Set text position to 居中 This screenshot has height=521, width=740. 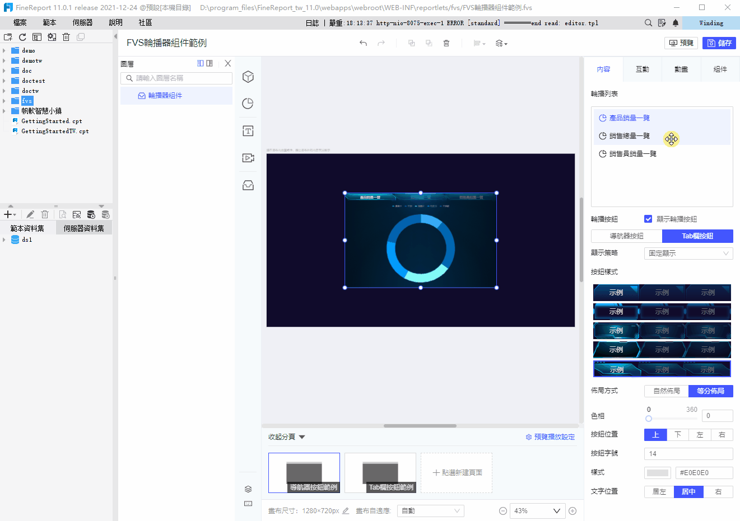coord(688,492)
